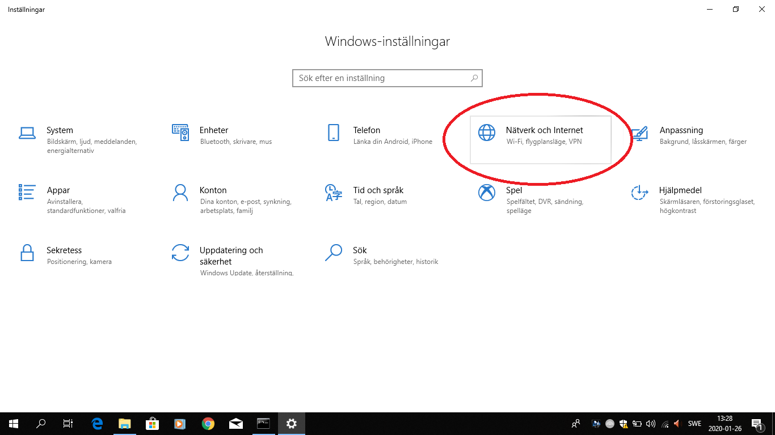
Task: Open the System settings laptop icon
Action: (x=27, y=133)
